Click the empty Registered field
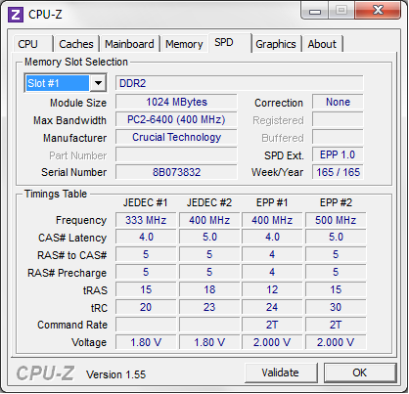This screenshot has width=409, height=394. pyautogui.click(x=338, y=119)
